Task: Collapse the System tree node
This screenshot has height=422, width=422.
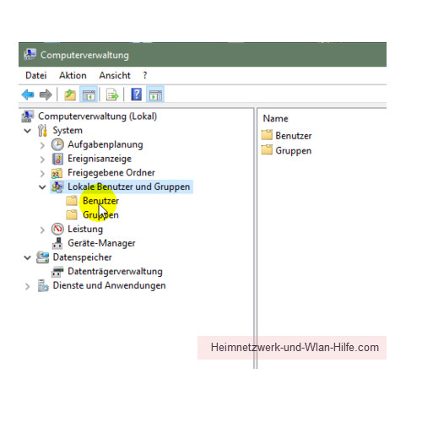Action: tap(27, 131)
